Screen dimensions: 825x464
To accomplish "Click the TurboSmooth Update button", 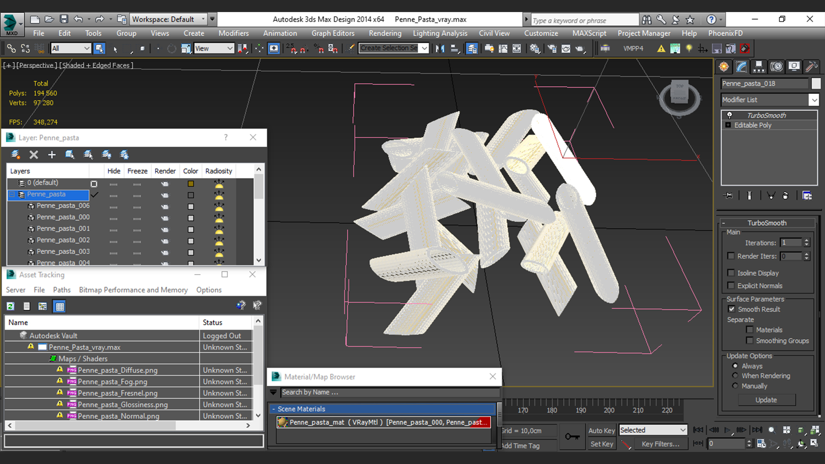I will [x=767, y=400].
